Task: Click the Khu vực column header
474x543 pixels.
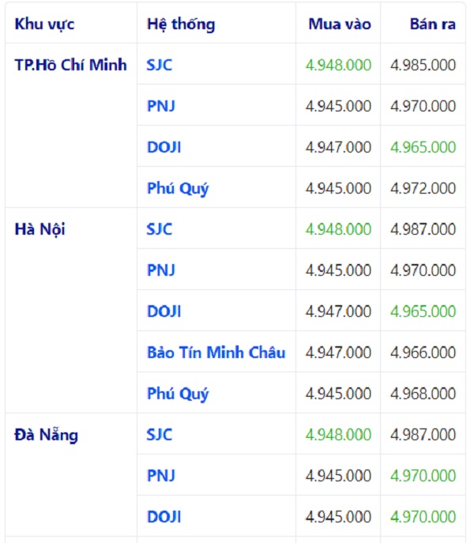Action: coord(44,24)
